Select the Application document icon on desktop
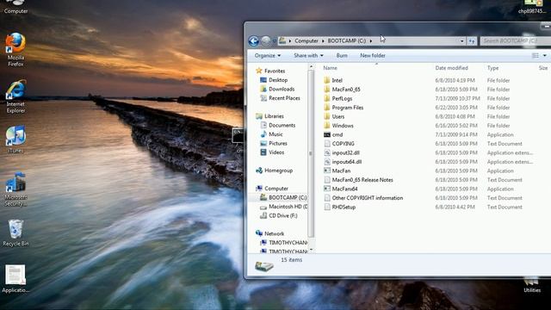Screen dimensions: 551x310 point(15,279)
